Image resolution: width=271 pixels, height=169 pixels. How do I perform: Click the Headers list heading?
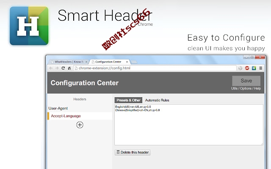(x=80, y=99)
